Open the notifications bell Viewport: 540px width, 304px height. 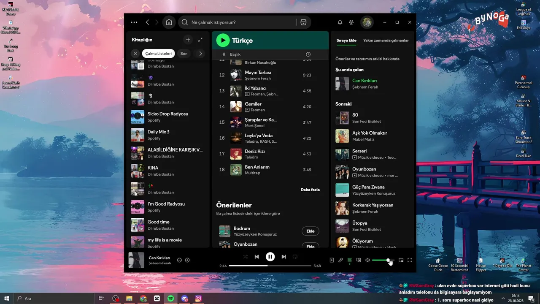tap(340, 22)
